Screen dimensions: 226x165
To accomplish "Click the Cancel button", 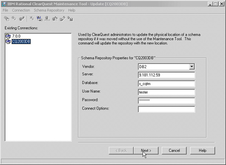I will coord(174,151).
